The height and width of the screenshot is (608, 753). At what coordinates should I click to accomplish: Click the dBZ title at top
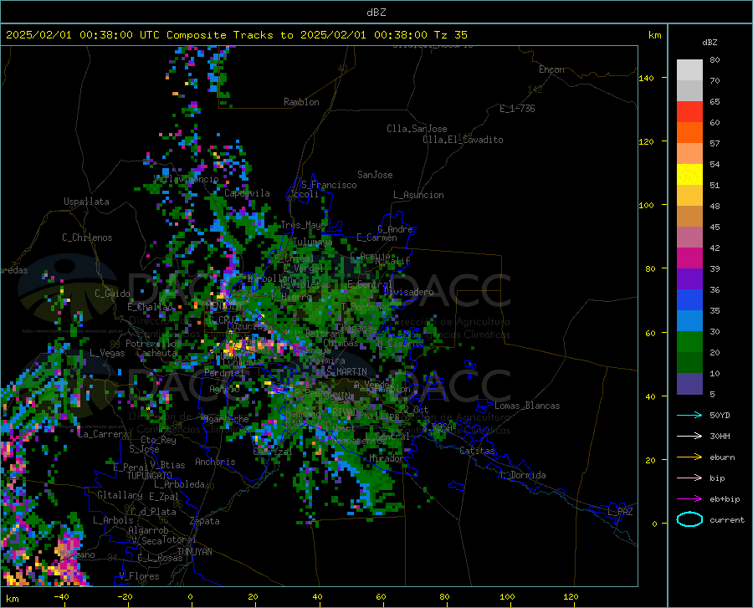376,13
